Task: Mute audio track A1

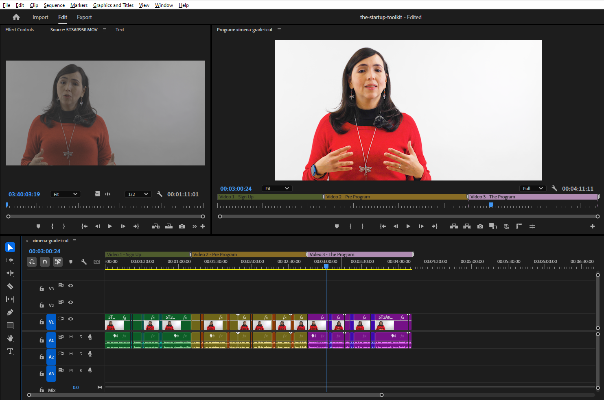Action: tap(71, 337)
